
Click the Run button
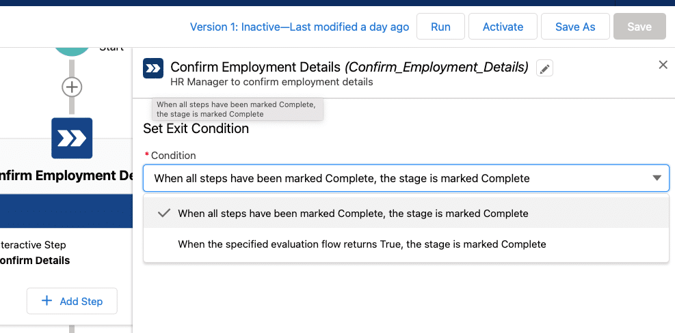point(440,27)
